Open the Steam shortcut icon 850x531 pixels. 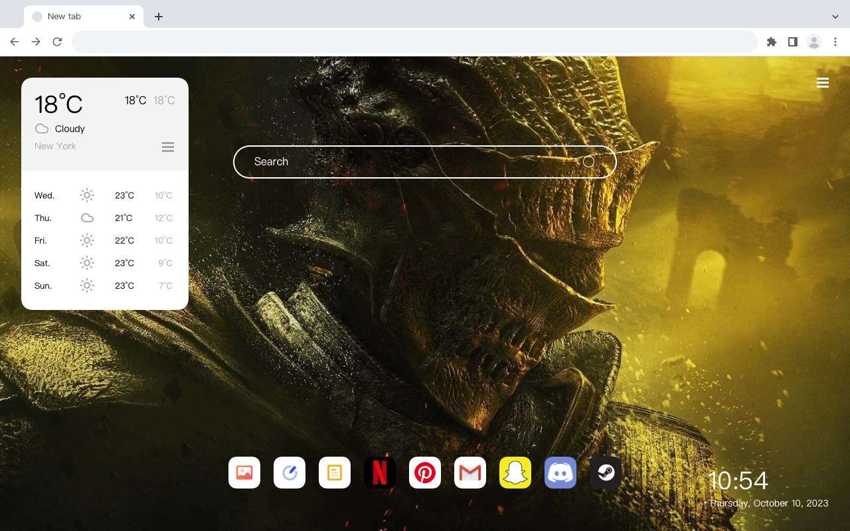(x=606, y=473)
